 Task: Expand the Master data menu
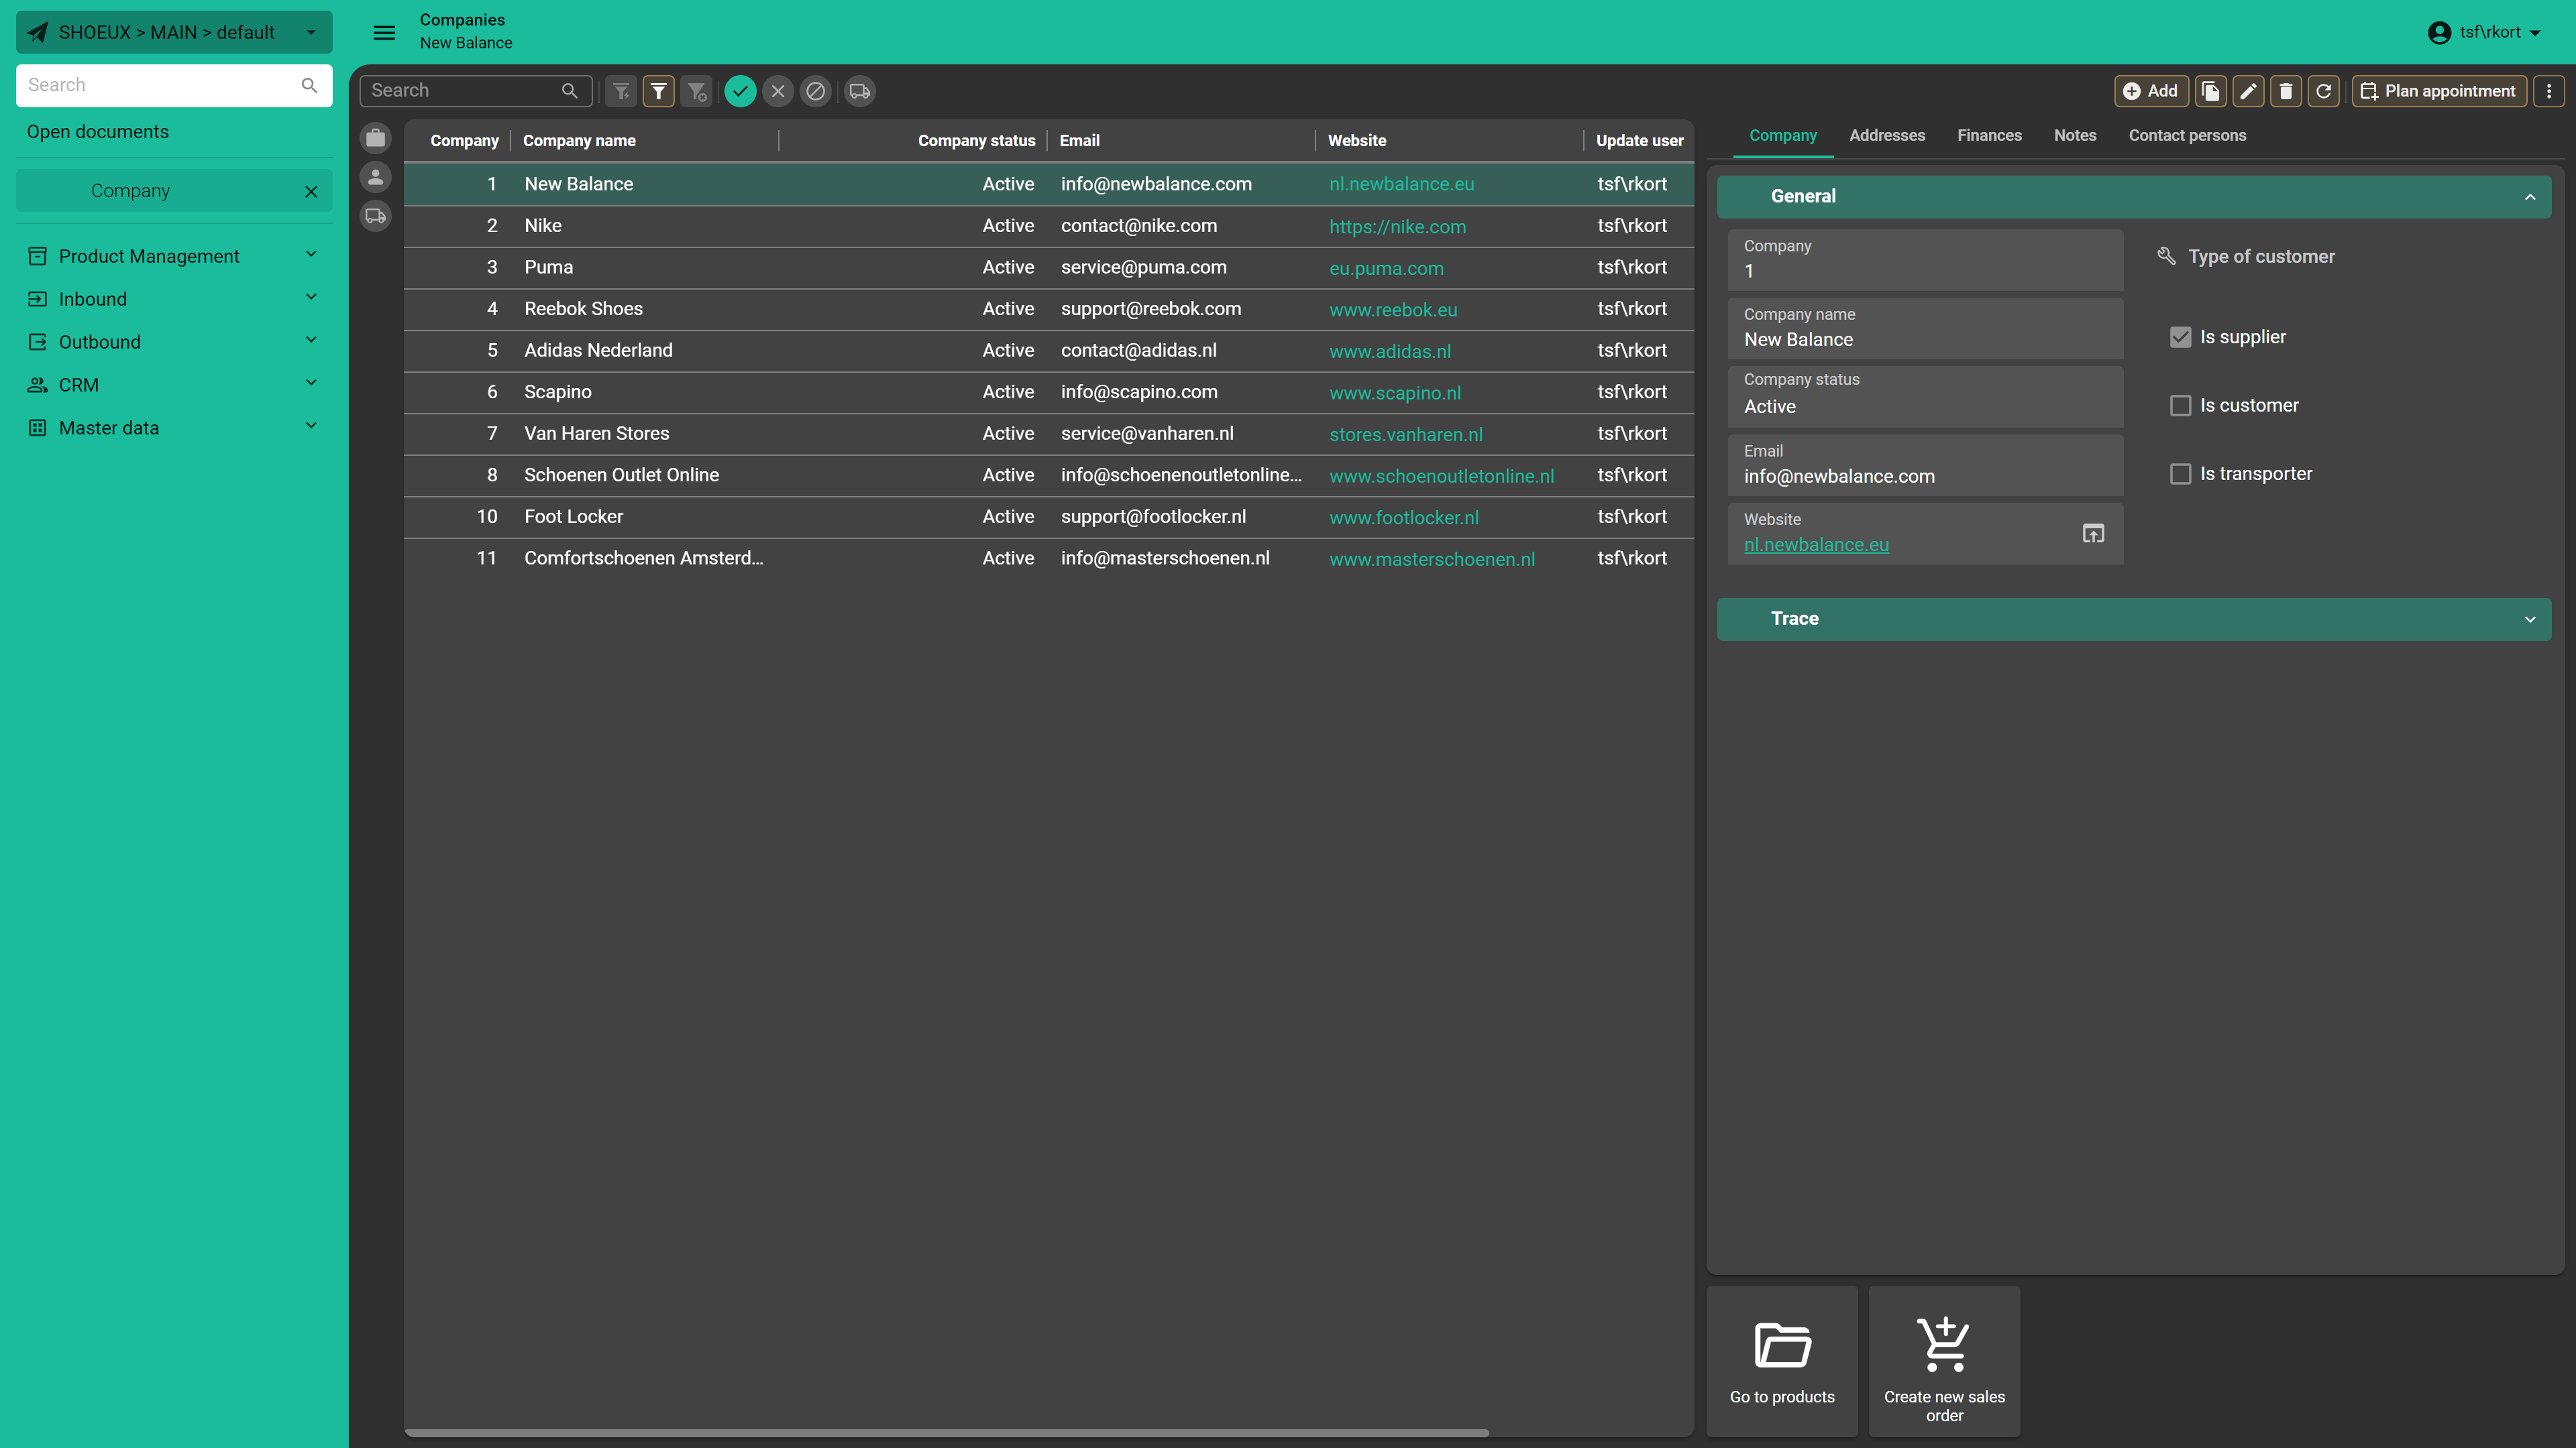pos(174,428)
